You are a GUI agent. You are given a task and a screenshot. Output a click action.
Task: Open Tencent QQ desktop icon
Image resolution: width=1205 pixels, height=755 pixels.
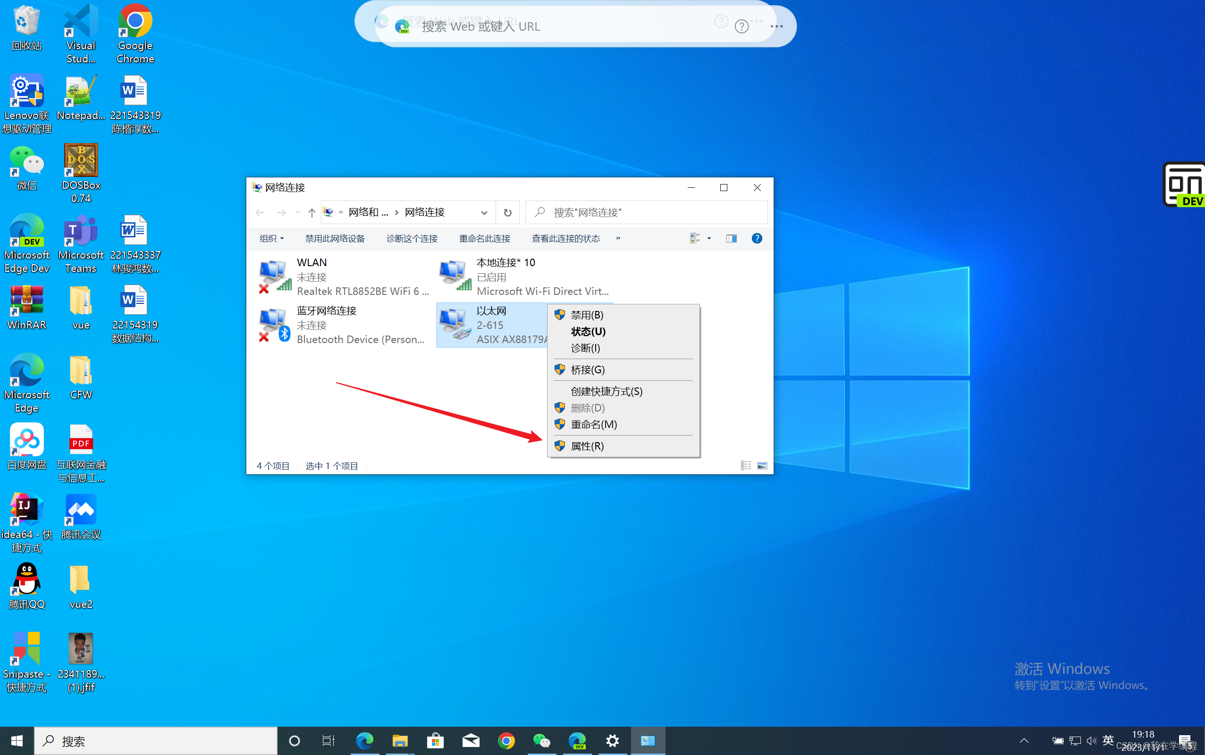(x=26, y=587)
